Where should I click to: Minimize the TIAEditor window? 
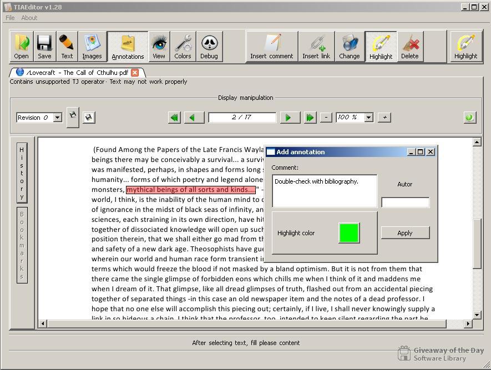465,7
